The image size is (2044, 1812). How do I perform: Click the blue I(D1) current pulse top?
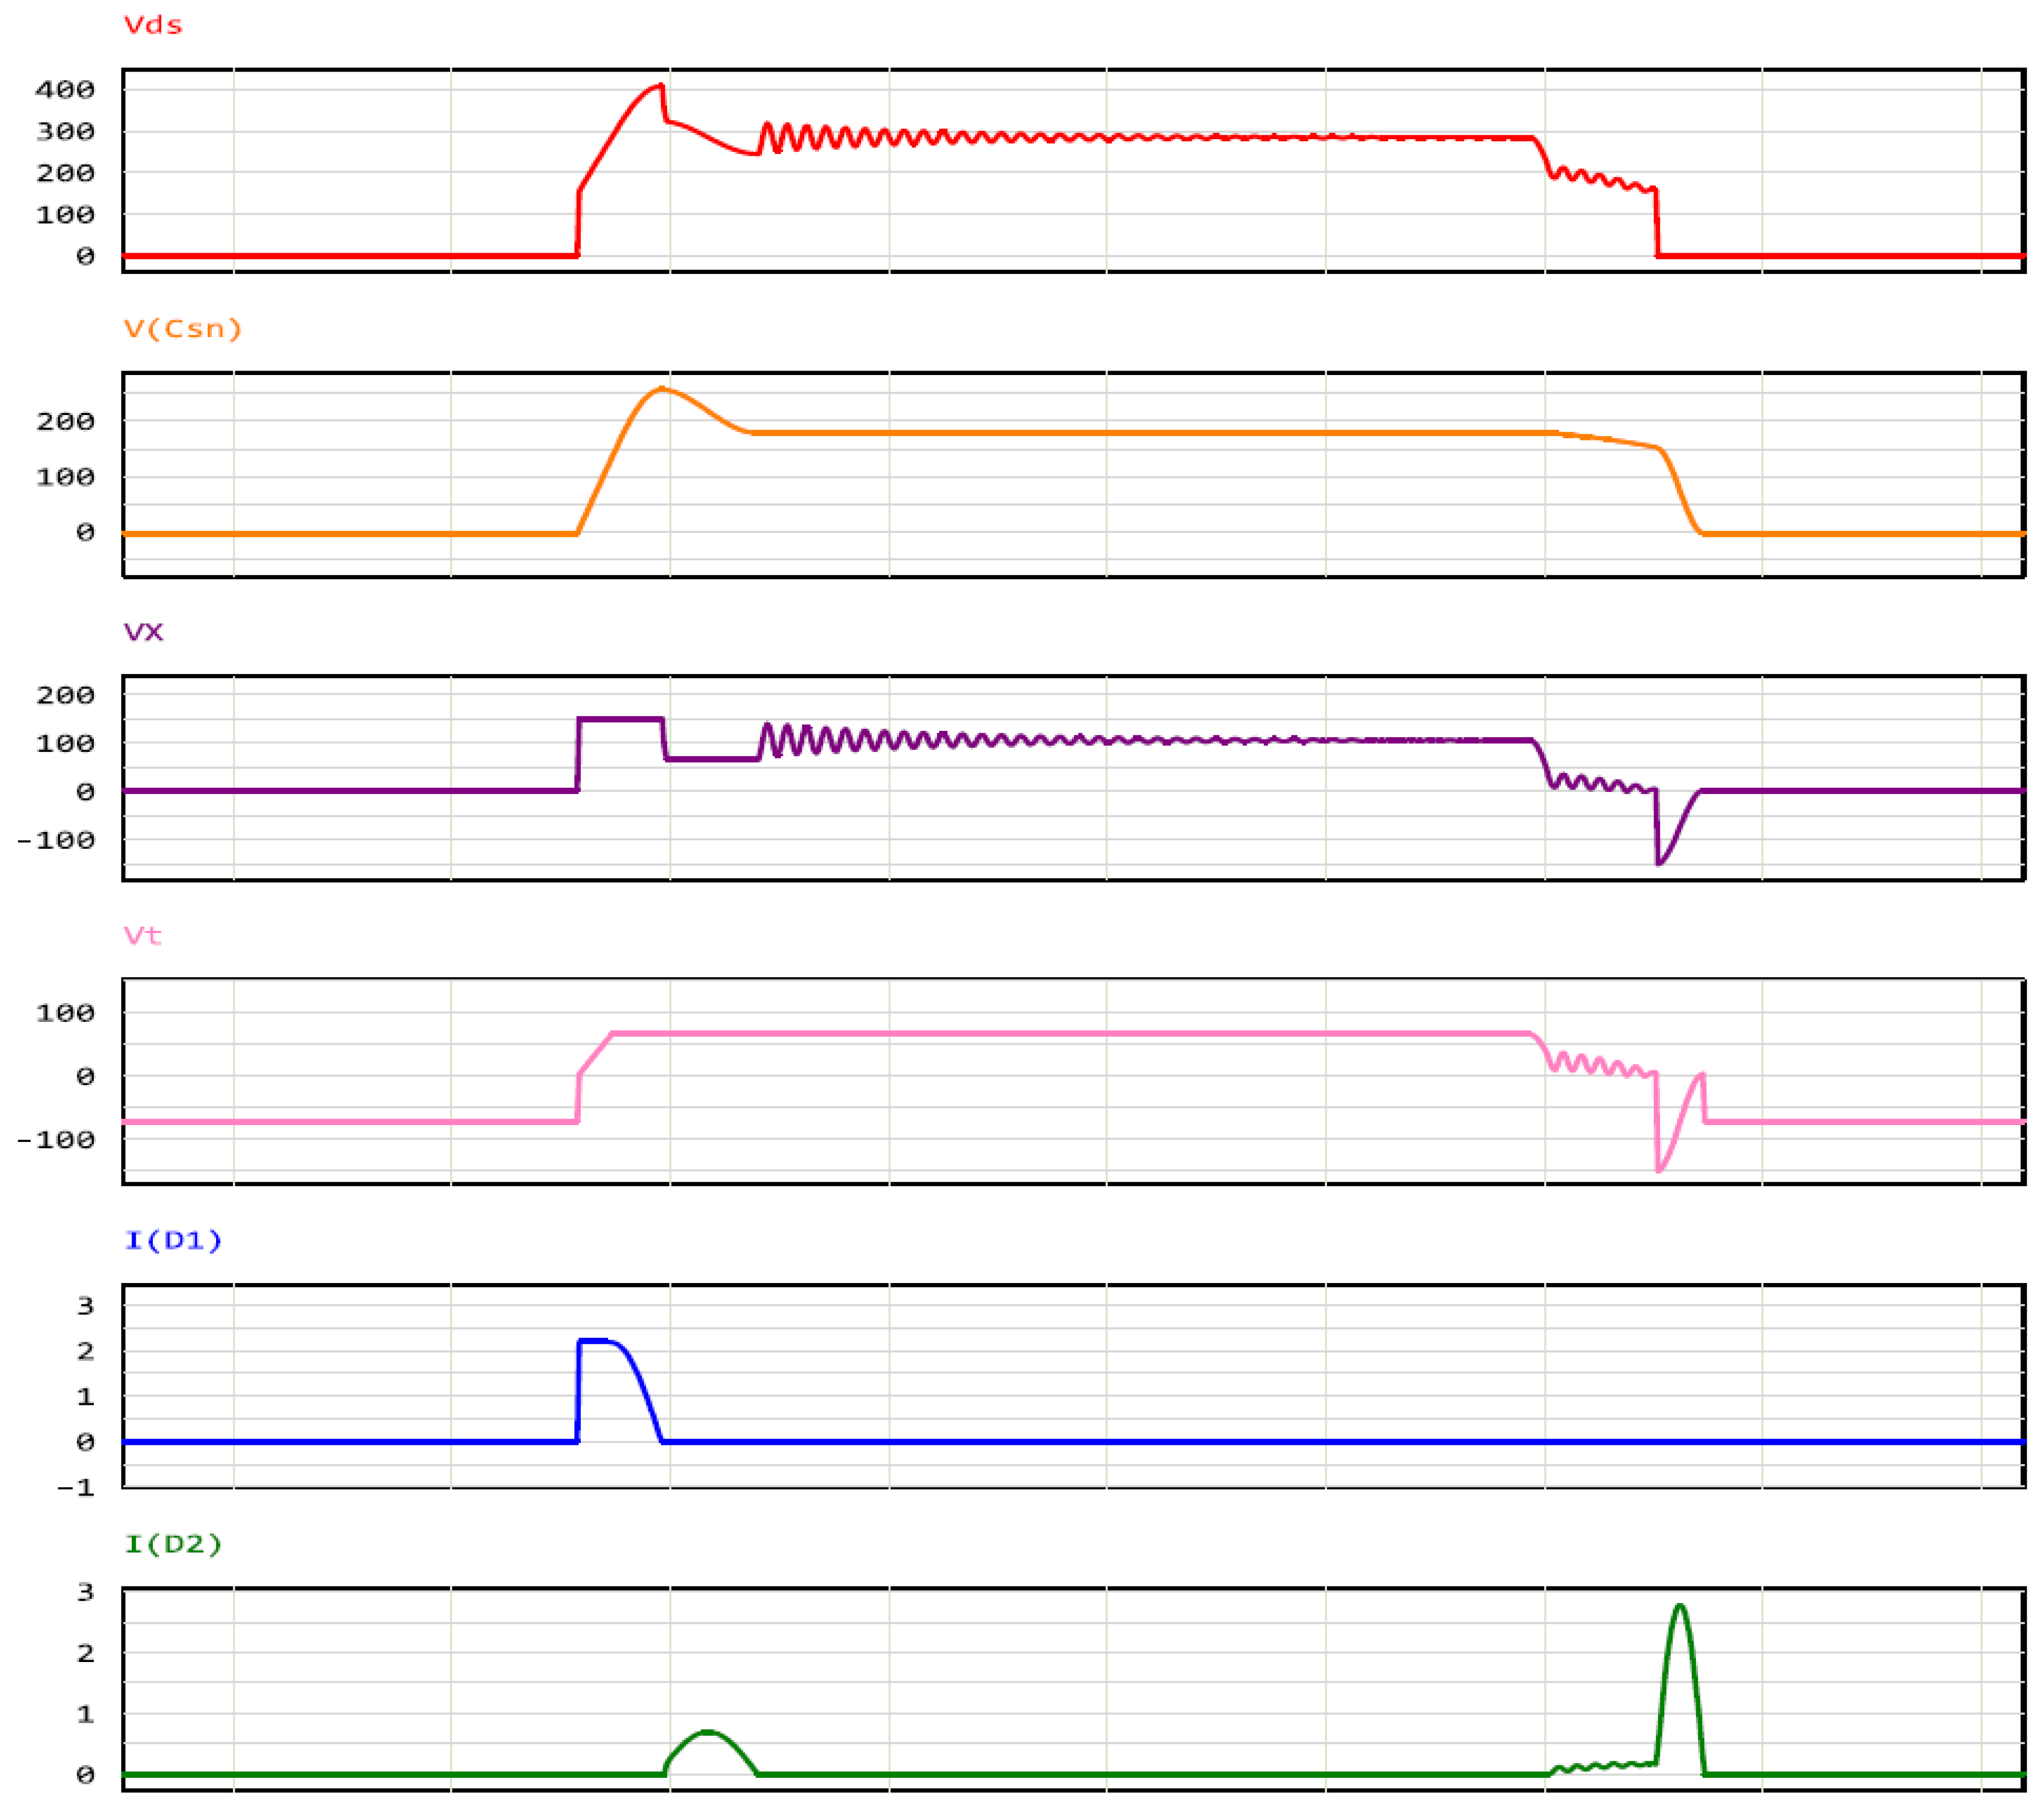pos(595,1341)
